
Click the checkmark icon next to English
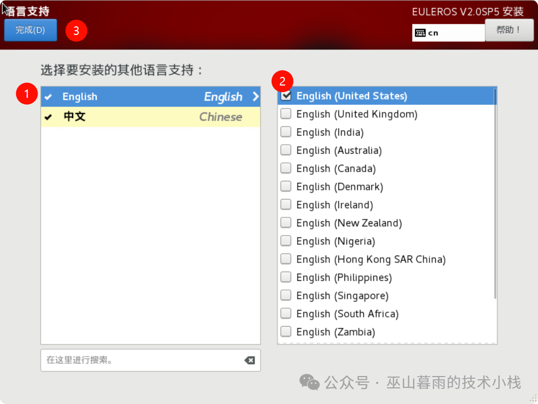click(48, 97)
